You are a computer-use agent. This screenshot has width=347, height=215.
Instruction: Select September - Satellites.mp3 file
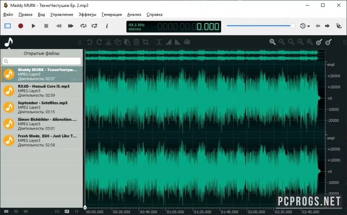point(42,107)
